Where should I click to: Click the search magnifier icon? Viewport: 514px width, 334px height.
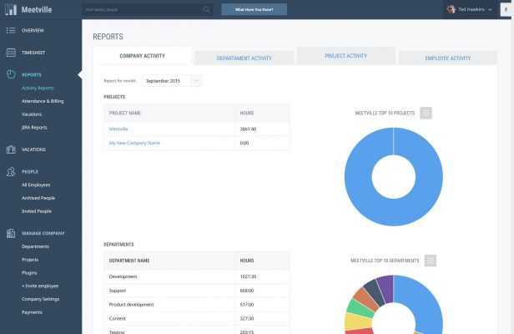click(207, 9)
